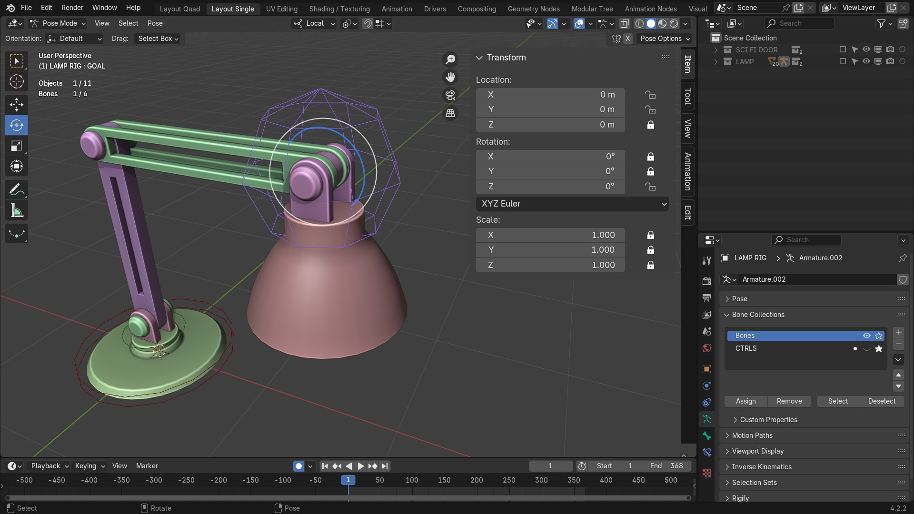The width and height of the screenshot is (914, 514).
Task: Click the End frame field 368
Action: pos(666,466)
